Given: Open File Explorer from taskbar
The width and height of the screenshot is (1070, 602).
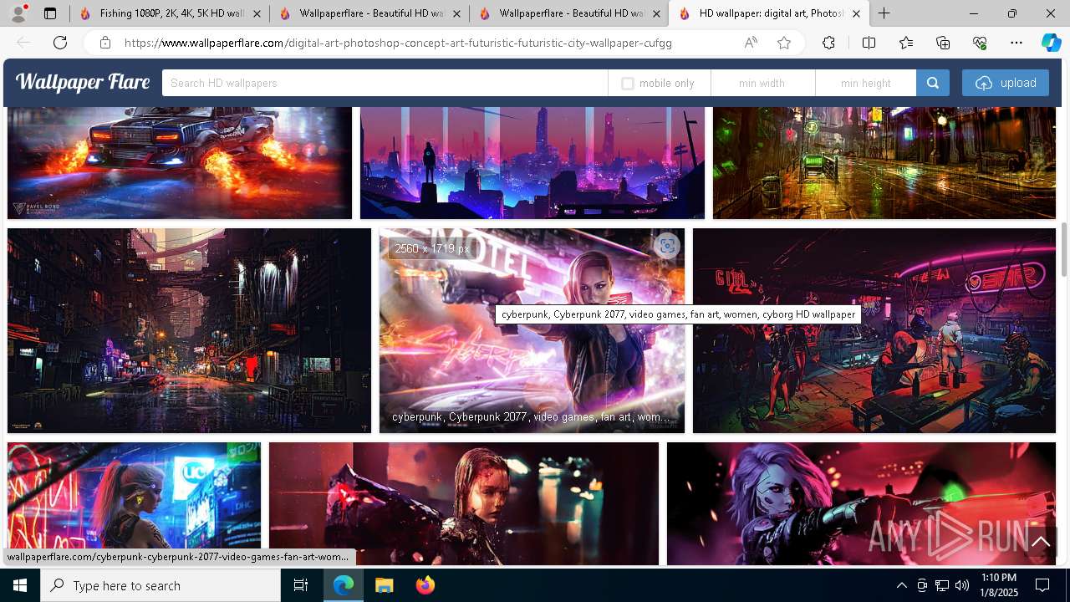Looking at the screenshot, I should (384, 585).
